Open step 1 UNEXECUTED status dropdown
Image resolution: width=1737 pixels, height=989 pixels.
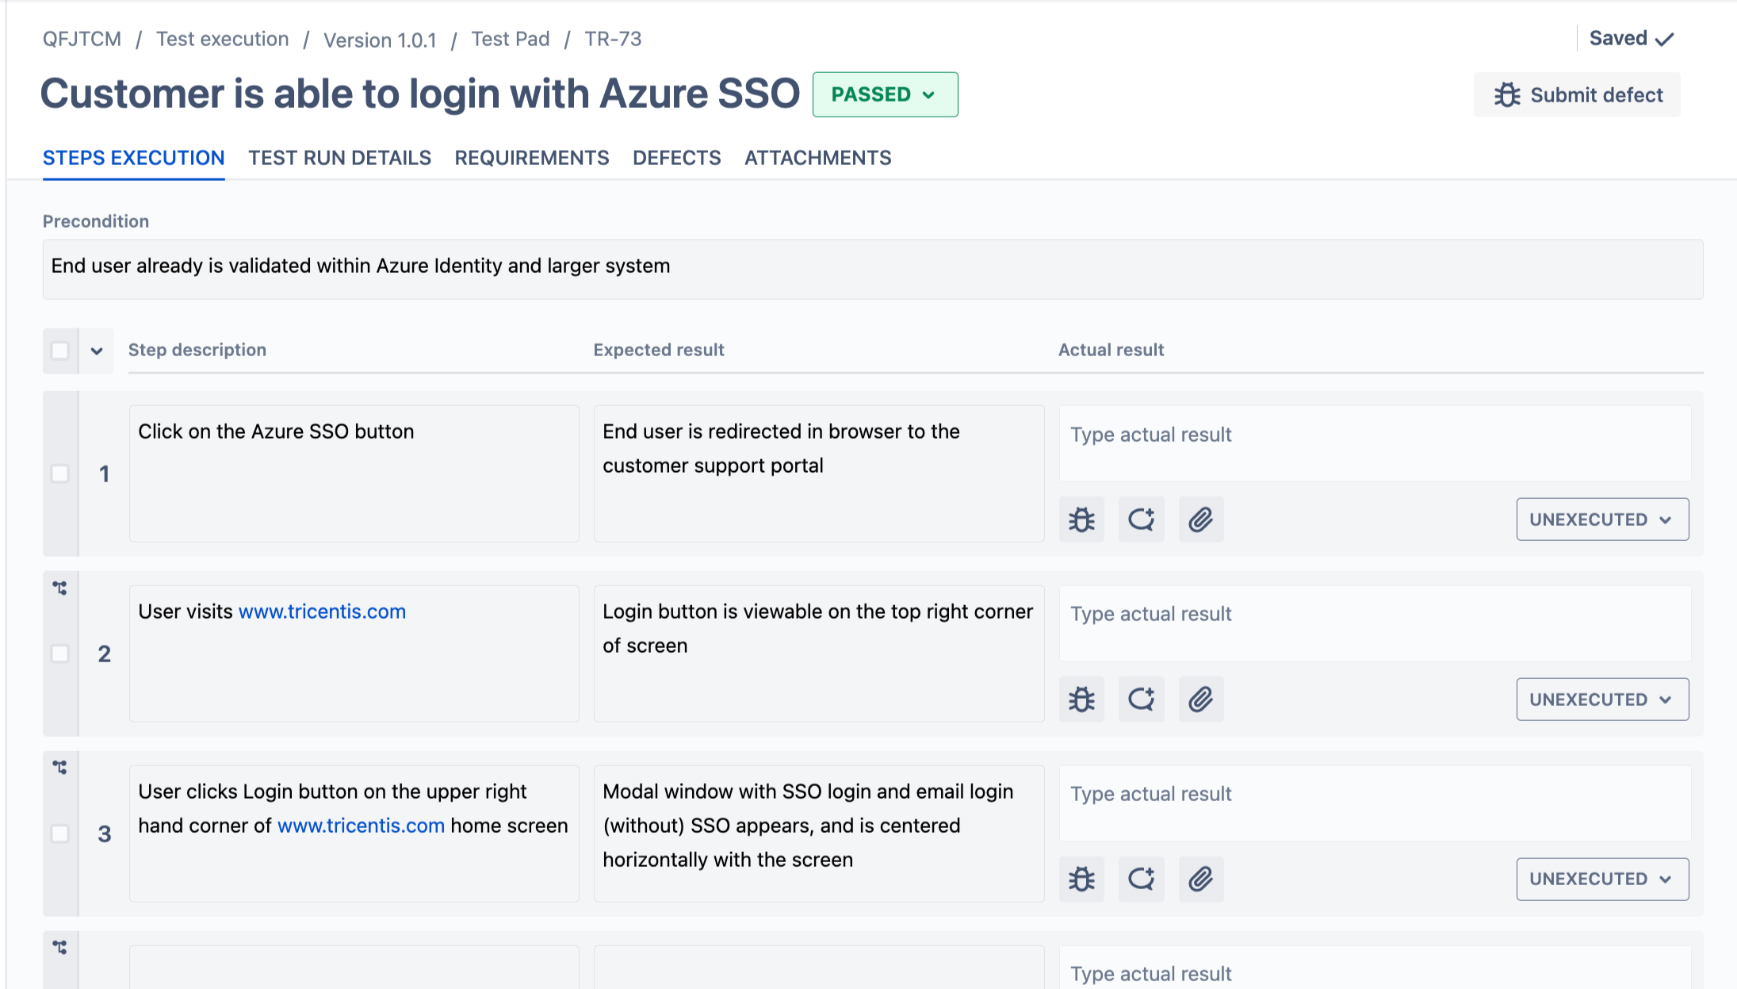[1601, 519]
